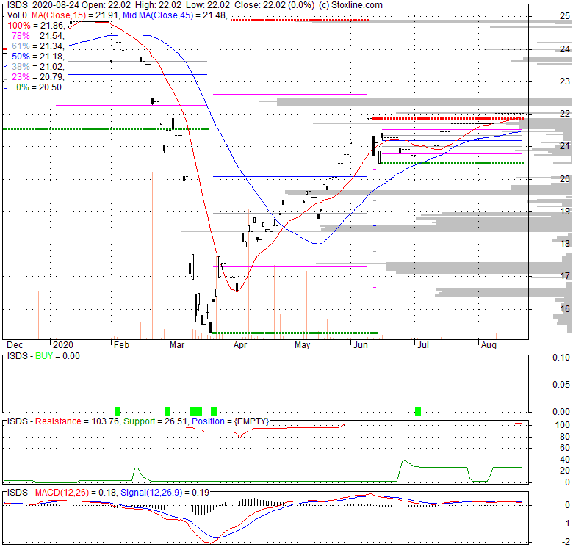This screenshot has height=547, width=573.
Task: Click the Position = {EMPTY} label
Action: pyautogui.click(x=230, y=421)
